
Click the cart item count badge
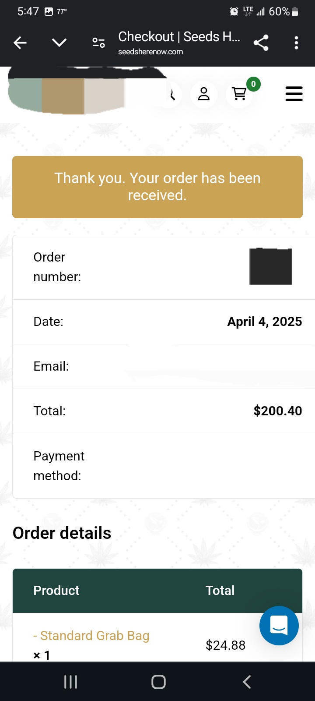click(253, 84)
